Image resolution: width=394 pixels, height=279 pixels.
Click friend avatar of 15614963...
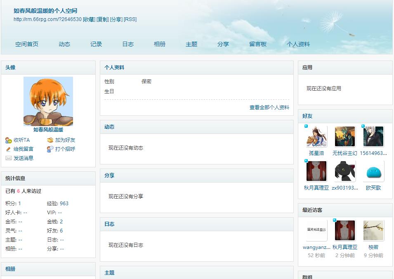(x=373, y=136)
